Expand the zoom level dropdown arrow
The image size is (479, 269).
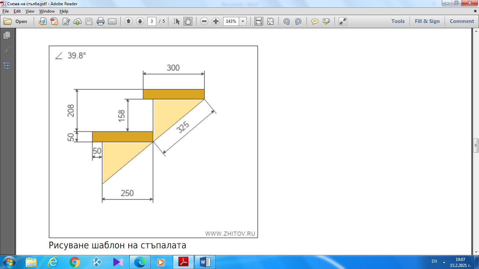pos(243,21)
